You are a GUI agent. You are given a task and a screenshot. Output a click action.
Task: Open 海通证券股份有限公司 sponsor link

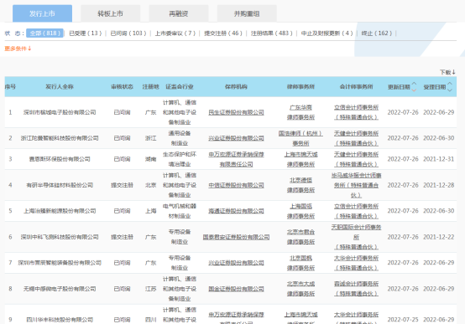click(x=236, y=211)
